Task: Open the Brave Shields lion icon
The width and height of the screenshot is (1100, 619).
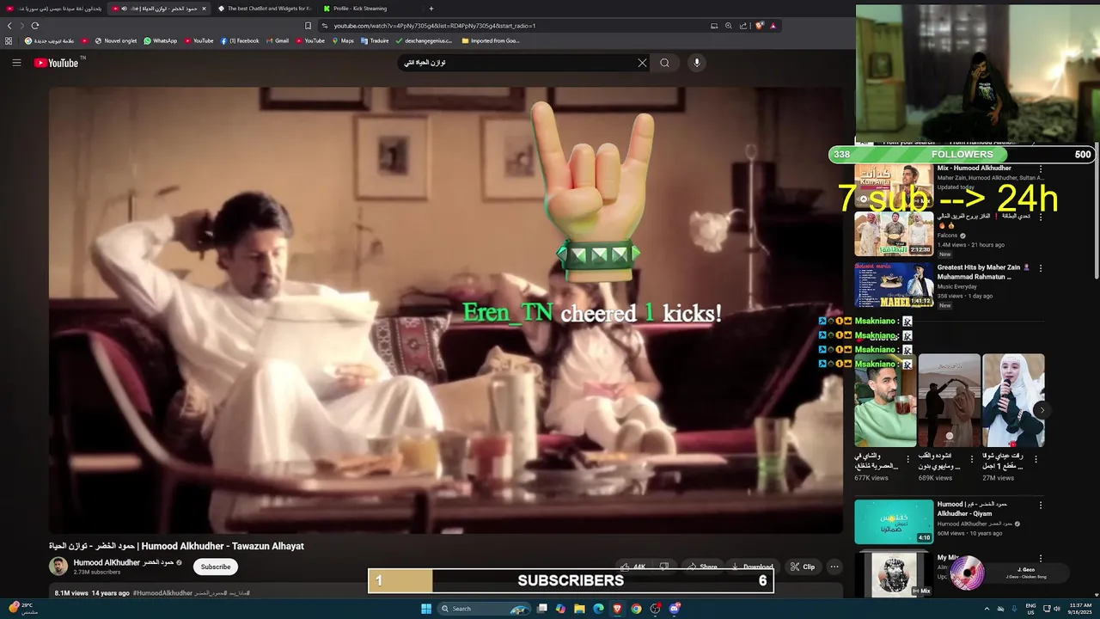Action: coord(760,26)
